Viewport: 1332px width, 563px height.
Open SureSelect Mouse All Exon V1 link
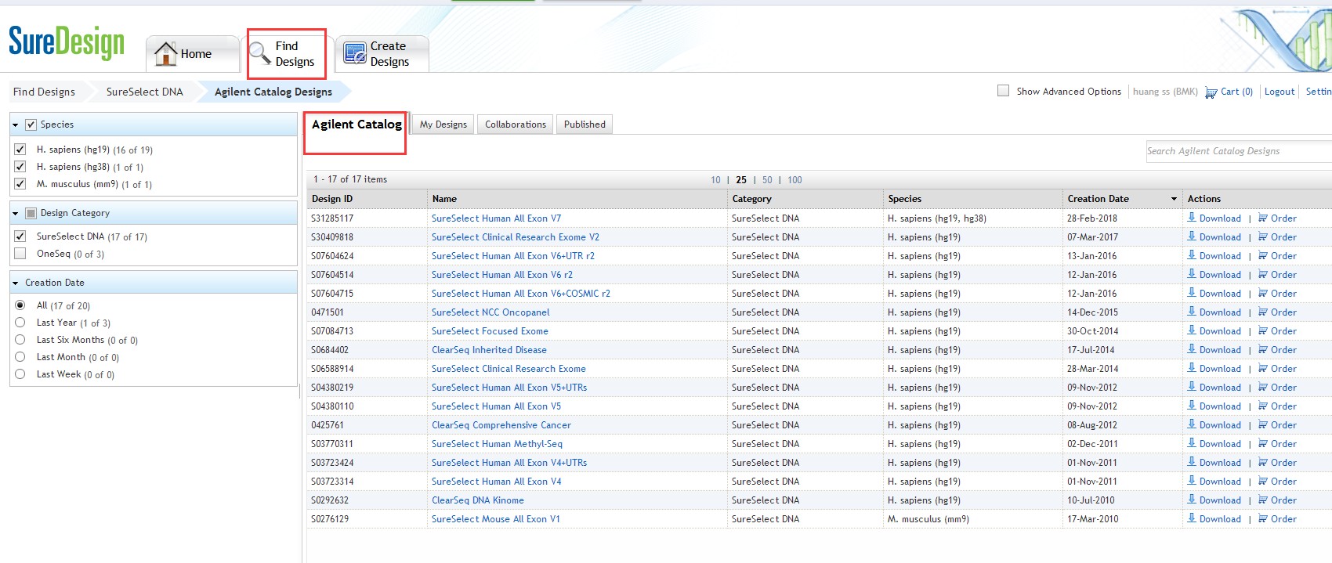495,519
